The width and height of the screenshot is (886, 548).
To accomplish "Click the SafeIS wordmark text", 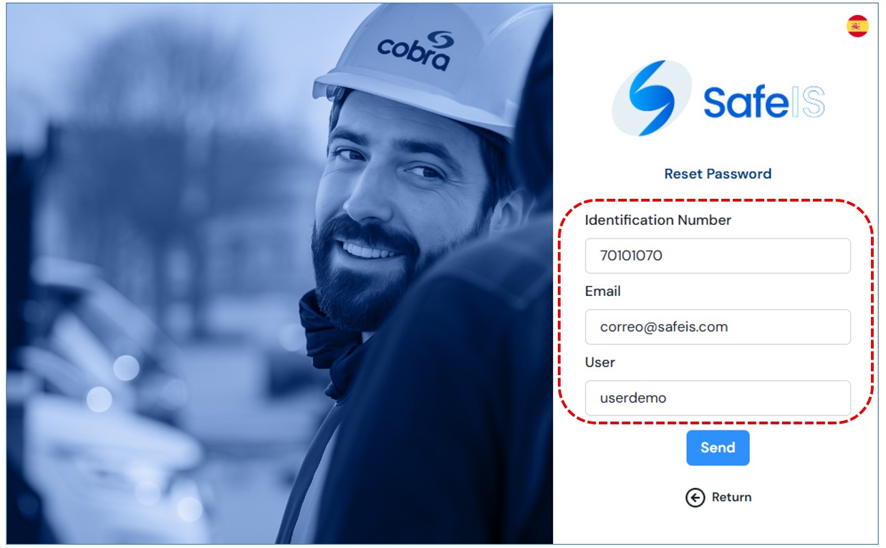I will [764, 102].
